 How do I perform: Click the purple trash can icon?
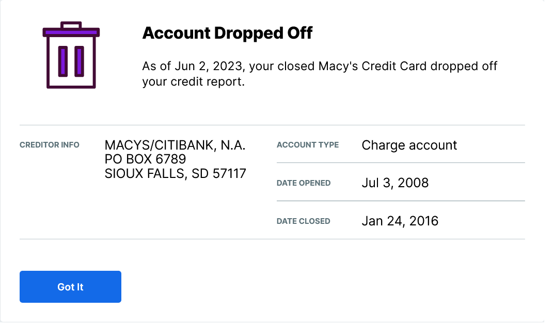[71, 55]
